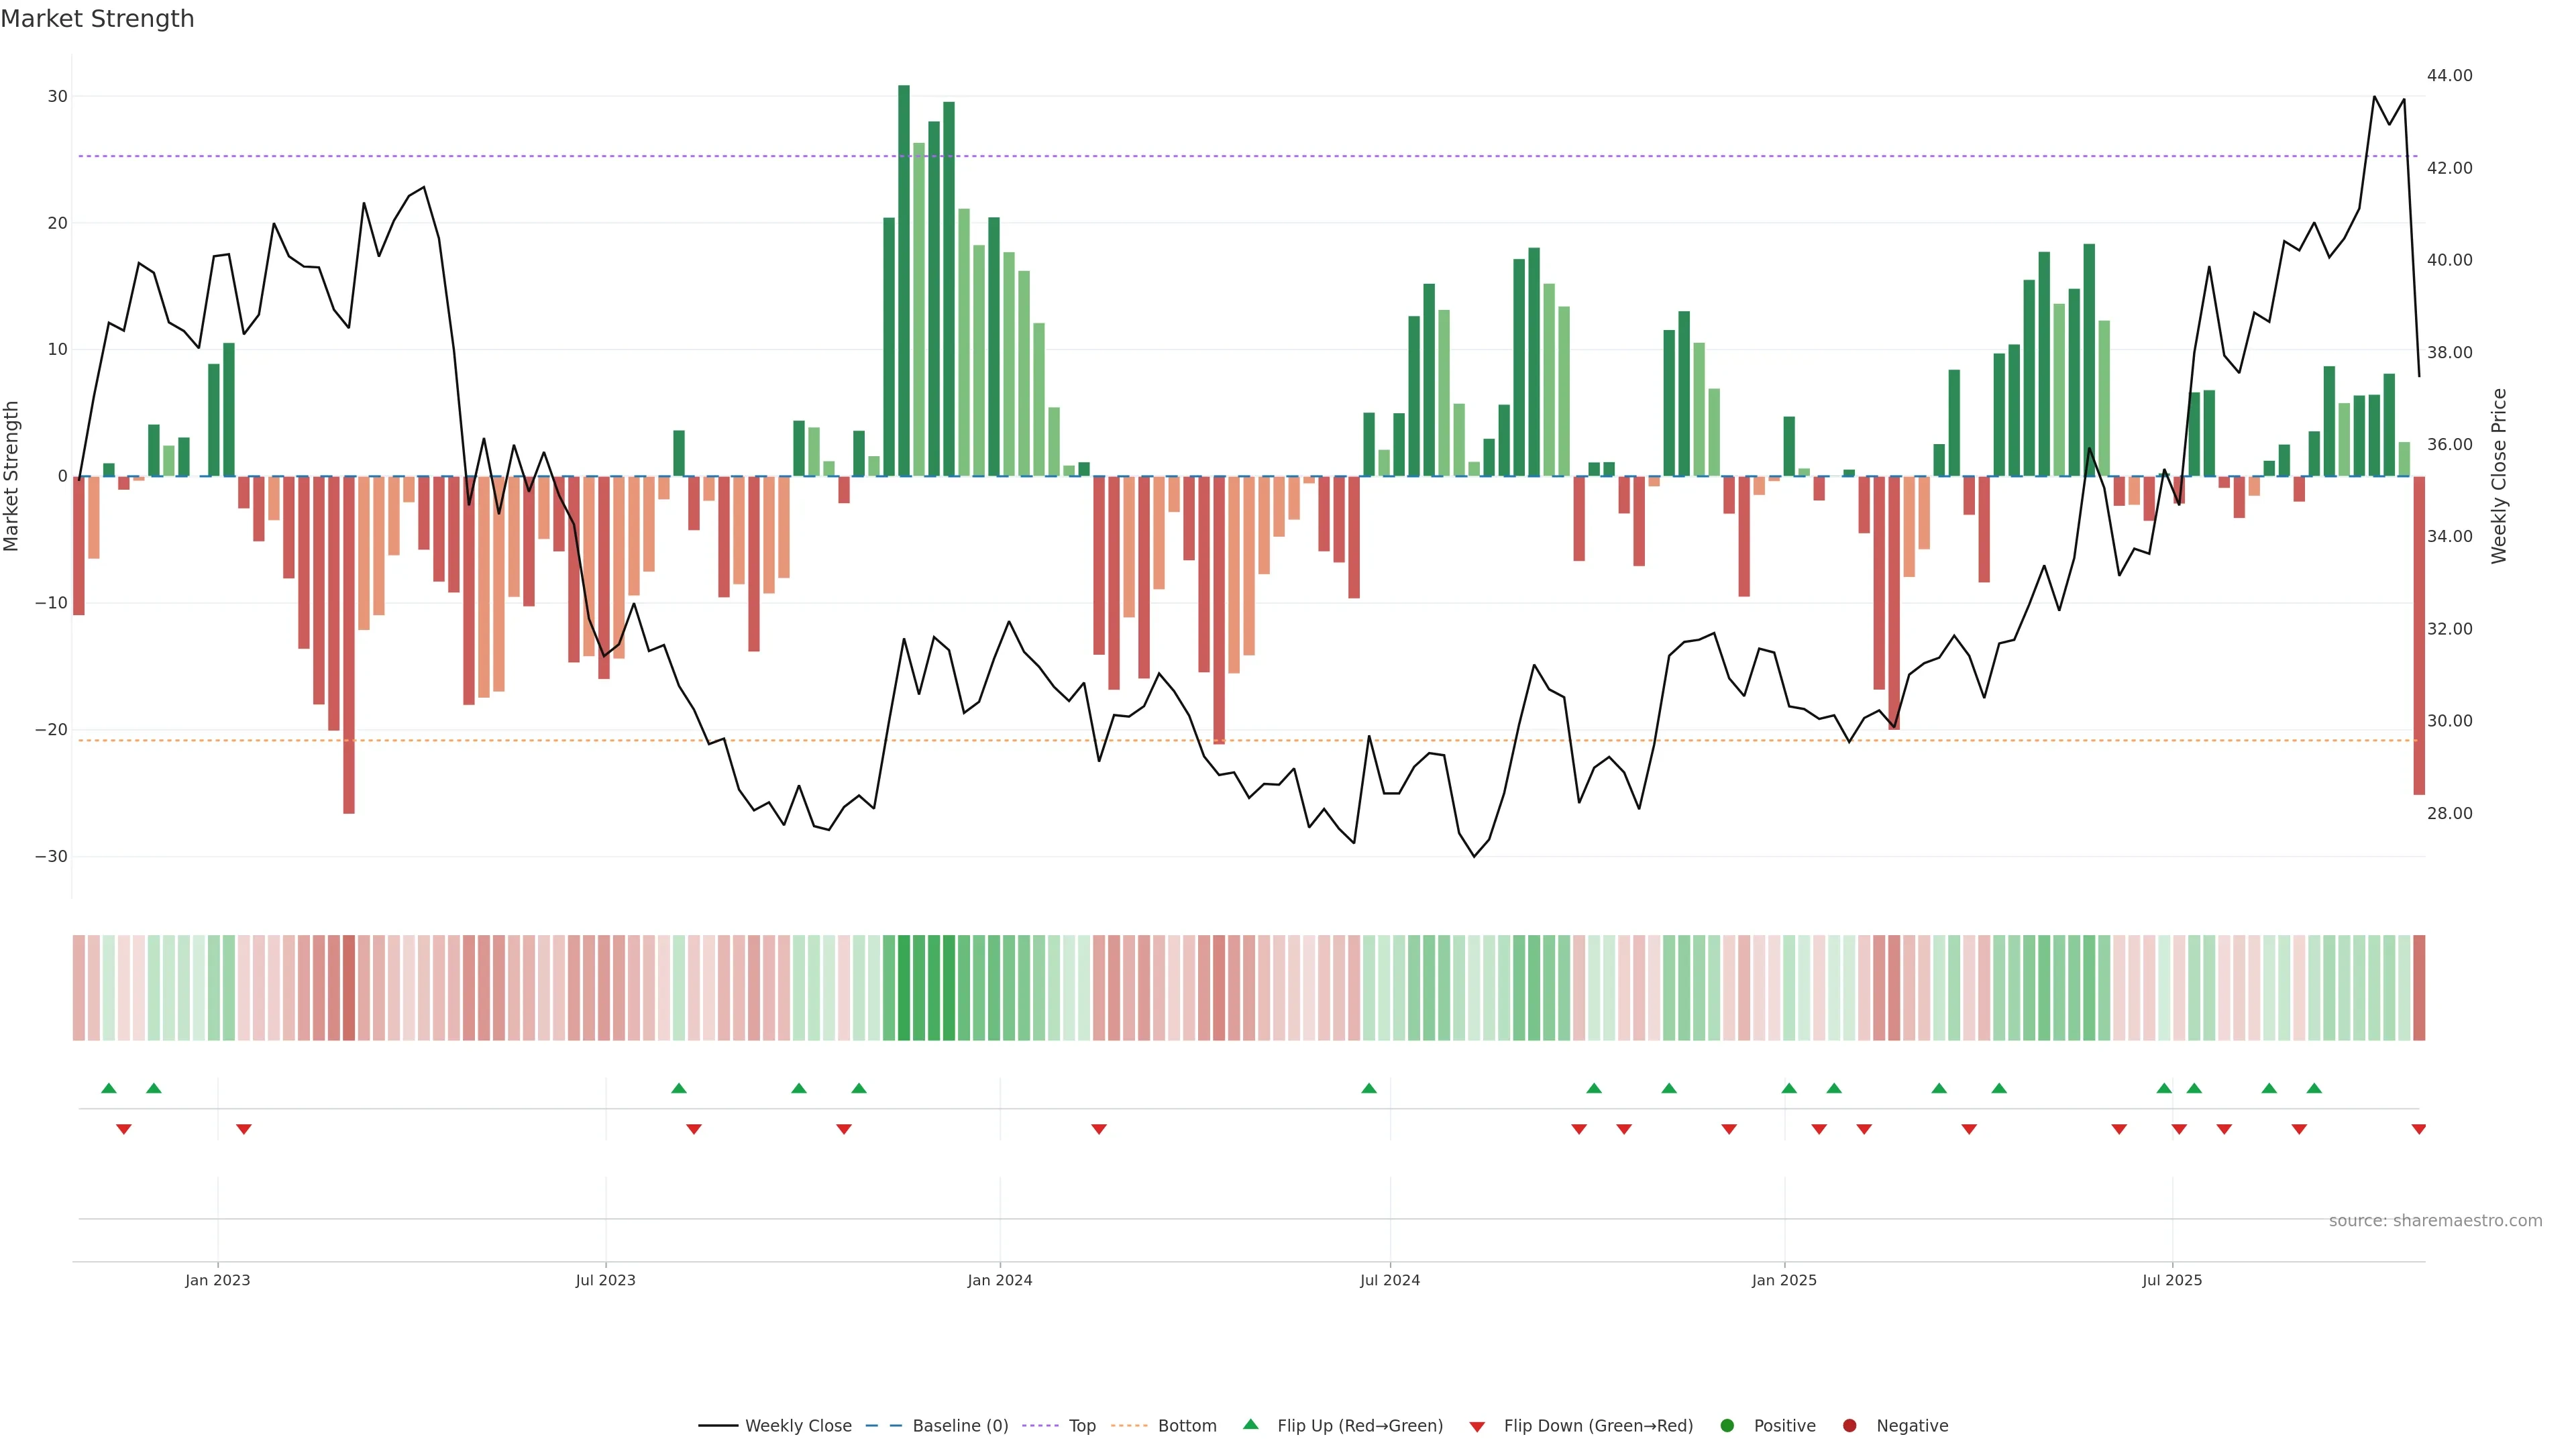Viewport: 2576px width, 1449px height.
Task: Click the Market Strength chart title
Action: coord(97,19)
